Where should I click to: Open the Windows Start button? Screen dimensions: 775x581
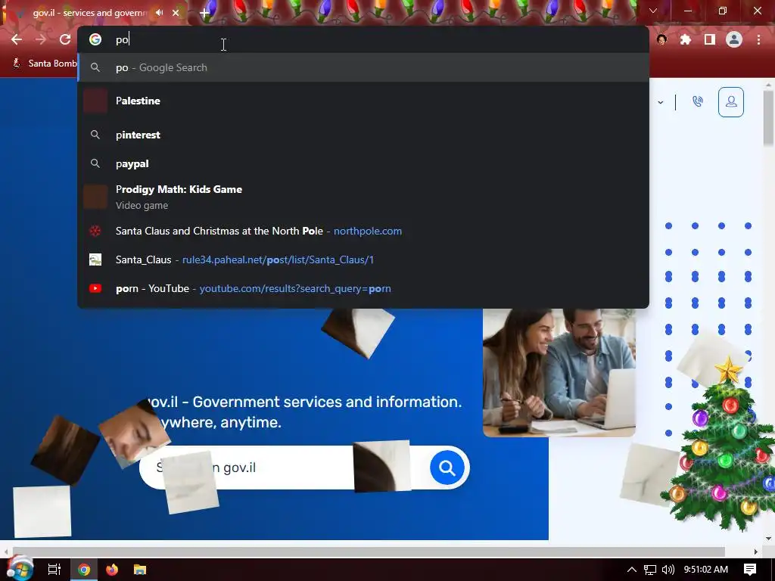click(x=20, y=569)
